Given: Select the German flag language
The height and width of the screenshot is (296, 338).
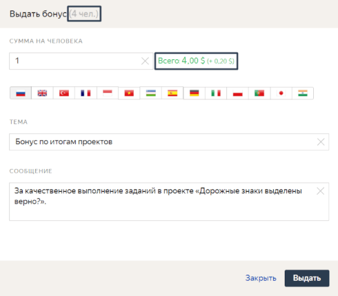Looking at the screenshot, I should click(x=195, y=93).
